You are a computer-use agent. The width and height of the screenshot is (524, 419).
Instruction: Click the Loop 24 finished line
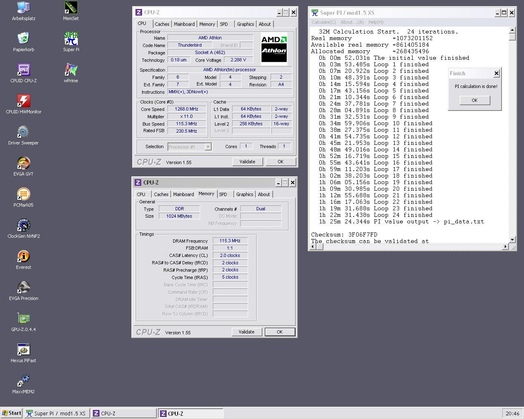(x=376, y=215)
